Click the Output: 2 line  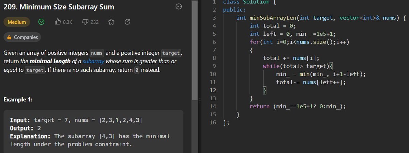pos(26,129)
